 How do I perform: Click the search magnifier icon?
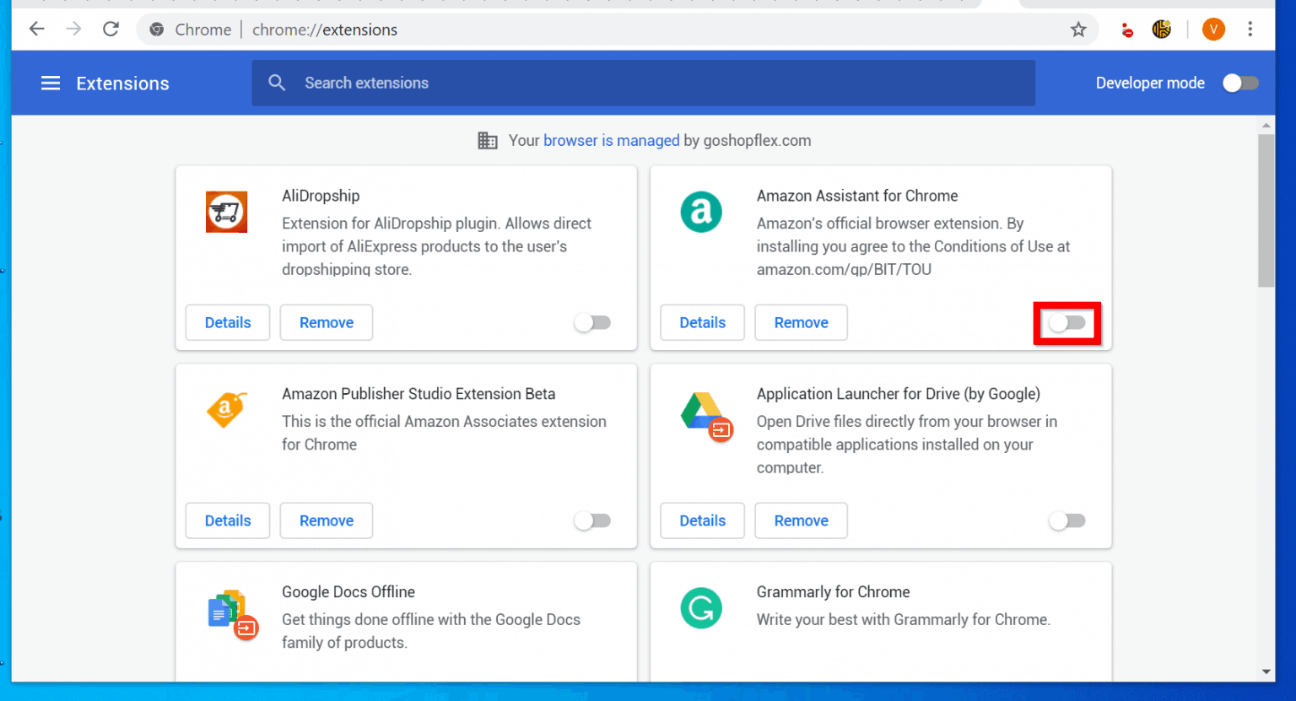(x=277, y=83)
